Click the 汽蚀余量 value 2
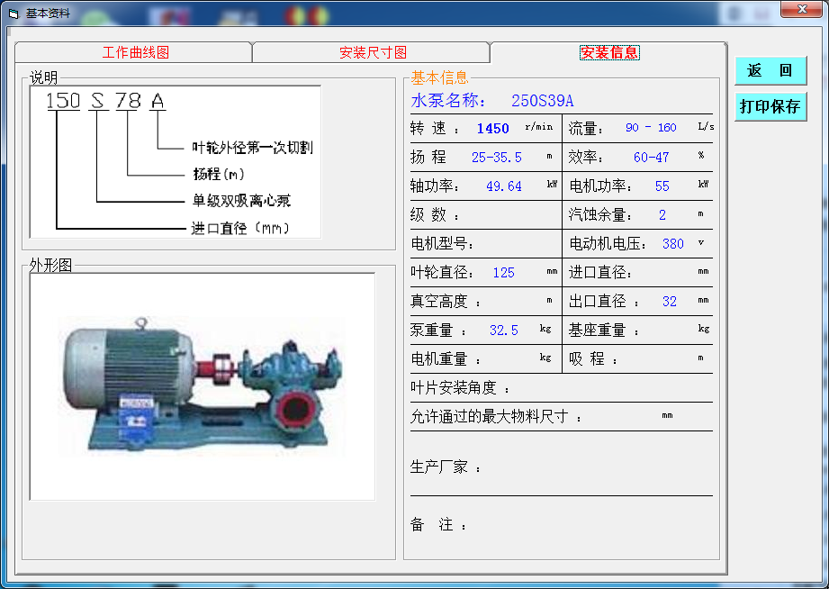 662,215
